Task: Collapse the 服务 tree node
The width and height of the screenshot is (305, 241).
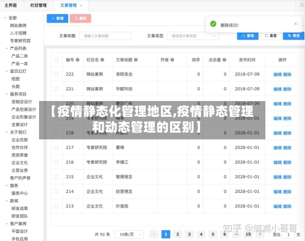Action: (7, 186)
